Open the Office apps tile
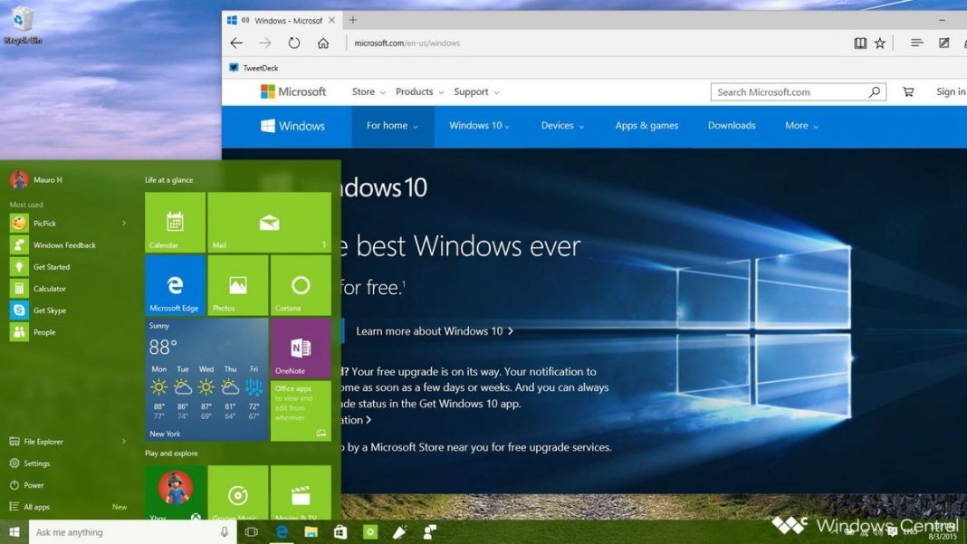 (301, 410)
